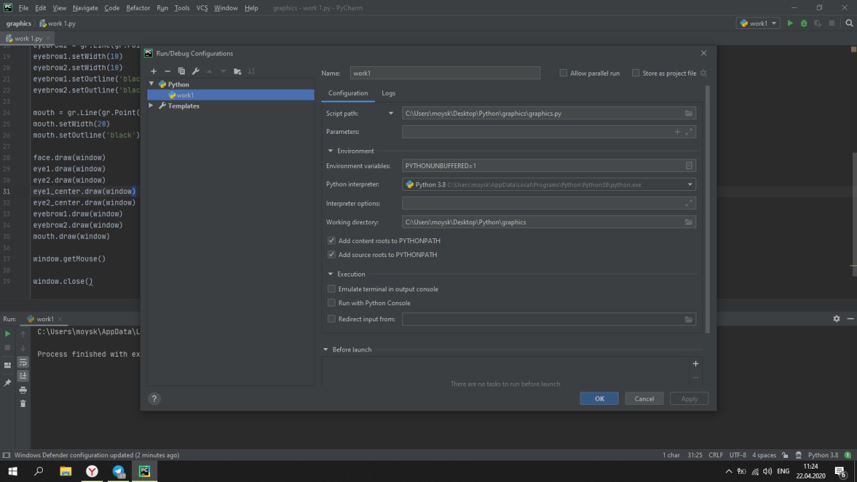Add a new run configuration with plus icon
857x482 pixels.
[153, 71]
